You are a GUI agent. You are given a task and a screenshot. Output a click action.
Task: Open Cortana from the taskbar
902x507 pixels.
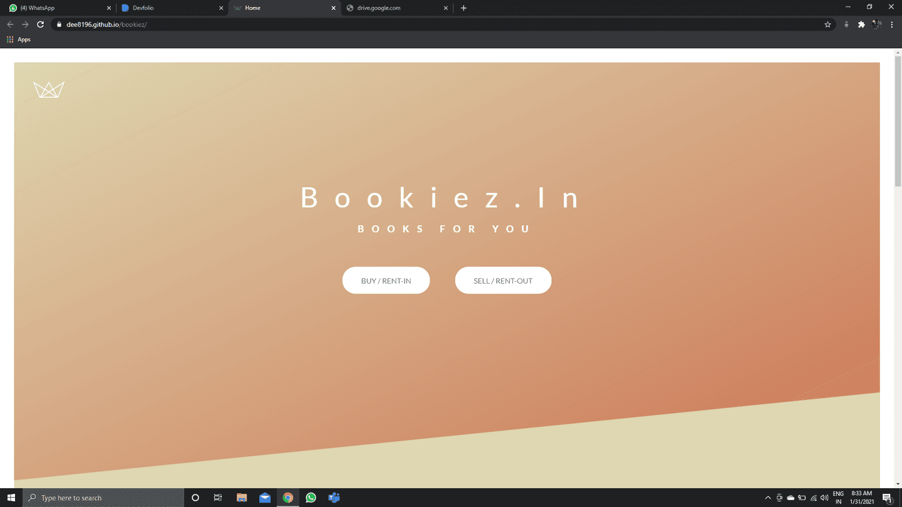(195, 498)
